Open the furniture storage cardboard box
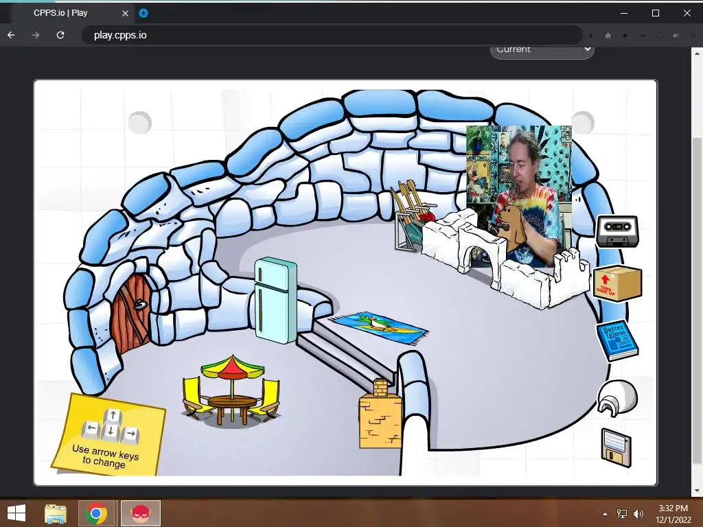 (617, 283)
